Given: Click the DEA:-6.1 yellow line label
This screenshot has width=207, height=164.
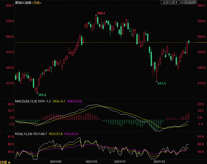Looking at the screenshot, I should pyautogui.click(x=59, y=101).
